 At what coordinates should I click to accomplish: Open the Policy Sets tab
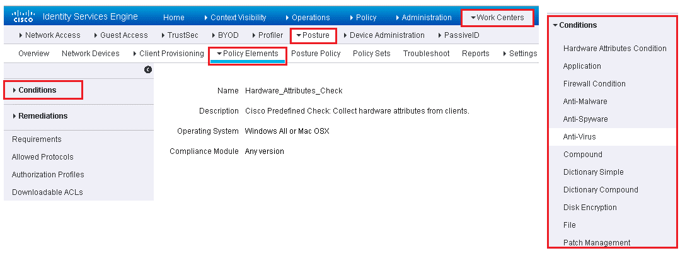371,54
